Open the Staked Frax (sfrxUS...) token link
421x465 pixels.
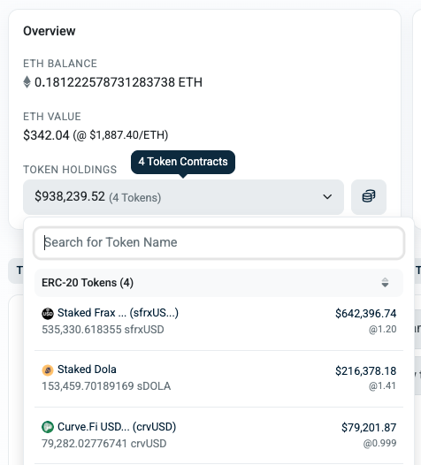pyautogui.click(x=118, y=313)
